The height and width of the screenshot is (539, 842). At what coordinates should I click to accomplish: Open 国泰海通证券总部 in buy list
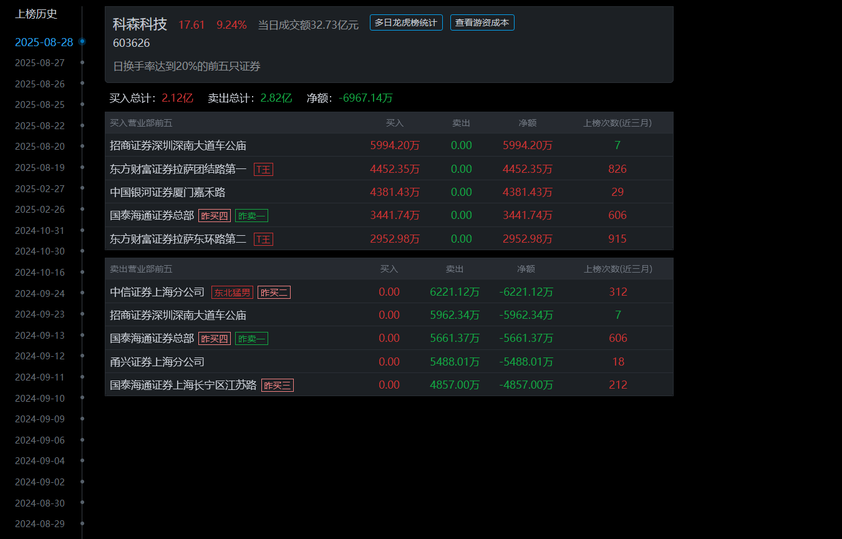coord(152,215)
